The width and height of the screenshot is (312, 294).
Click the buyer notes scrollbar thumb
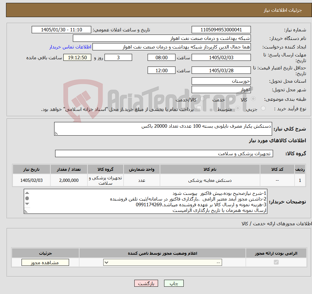click(x=27, y=198)
